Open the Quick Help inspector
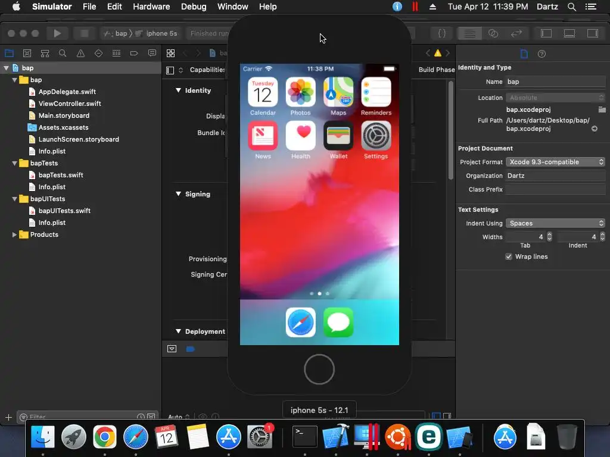610x457 pixels. tap(541, 54)
